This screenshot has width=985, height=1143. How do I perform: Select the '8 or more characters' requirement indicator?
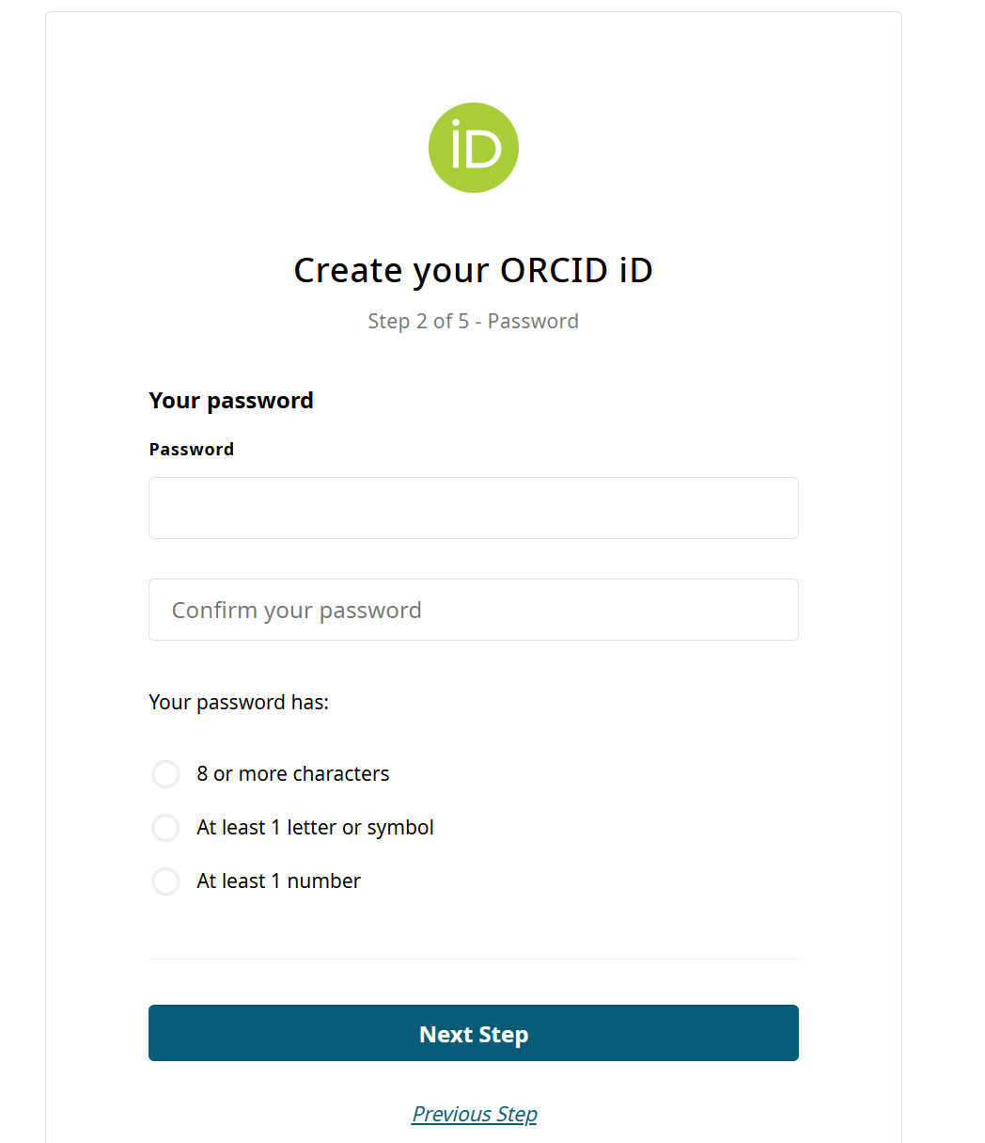(165, 773)
